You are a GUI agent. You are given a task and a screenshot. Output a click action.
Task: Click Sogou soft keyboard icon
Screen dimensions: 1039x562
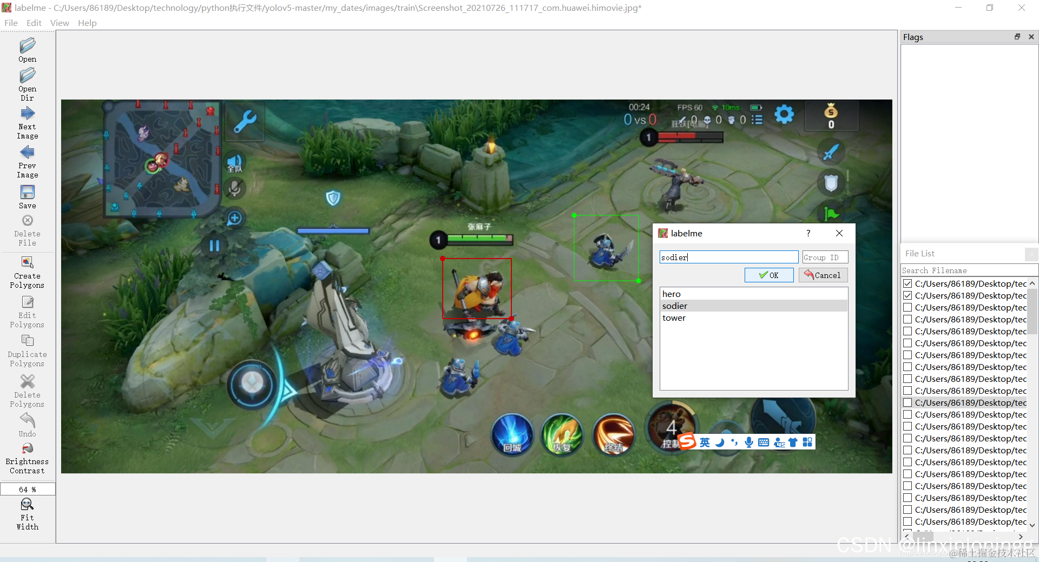764,442
